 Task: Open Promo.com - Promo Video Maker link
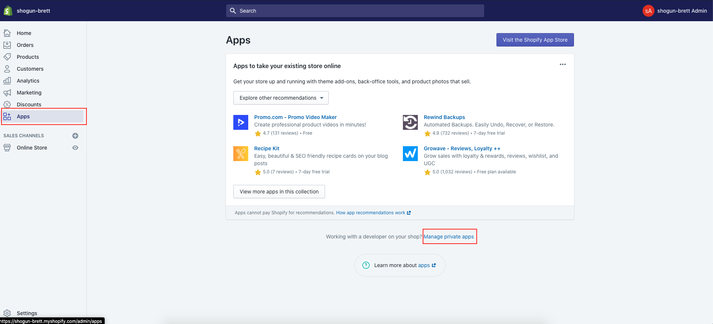295,117
